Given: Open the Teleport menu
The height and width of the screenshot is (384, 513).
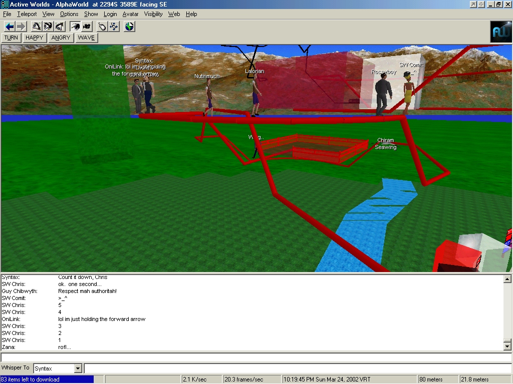Looking at the screenshot, I should point(27,14).
